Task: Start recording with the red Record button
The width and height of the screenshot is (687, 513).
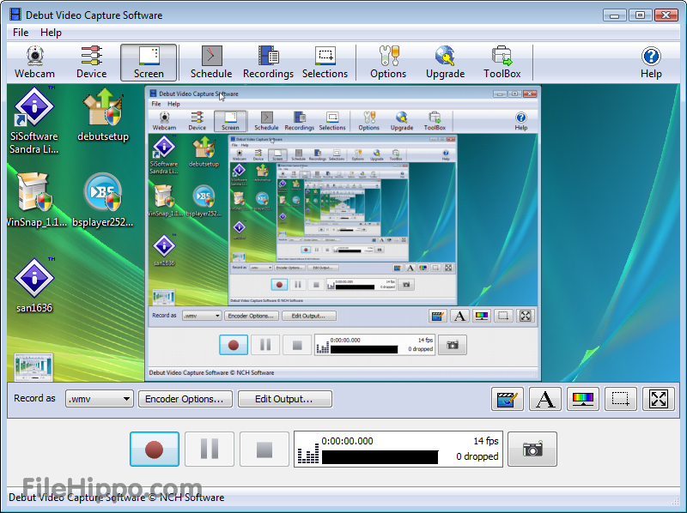Action: coord(155,450)
